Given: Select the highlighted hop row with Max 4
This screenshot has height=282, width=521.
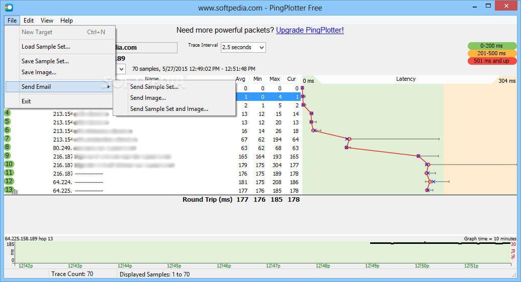Looking at the screenshot, I should click(x=269, y=97).
